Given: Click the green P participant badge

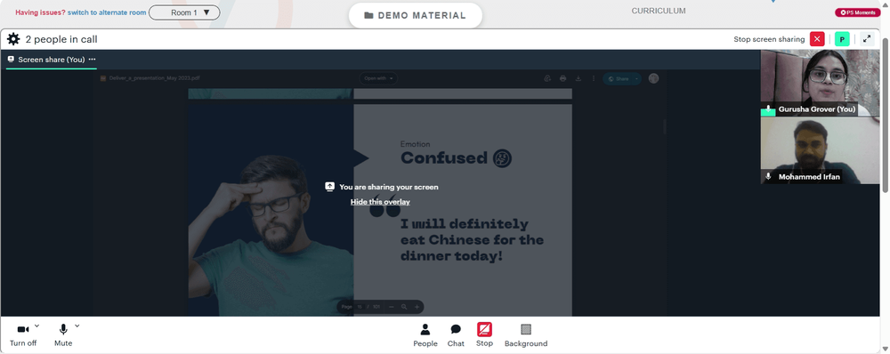Looking at the screenshot, I should 842,39.
